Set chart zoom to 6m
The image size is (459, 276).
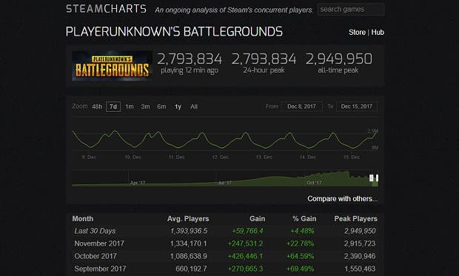pos(161,107)
